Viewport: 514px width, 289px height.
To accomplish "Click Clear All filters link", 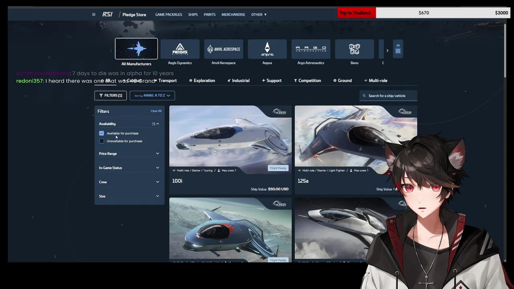I will pyautogui.click(x=156, y=111).
